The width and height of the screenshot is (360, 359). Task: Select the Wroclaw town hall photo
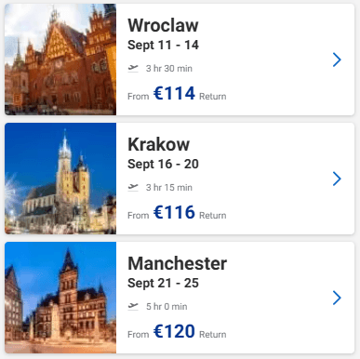[60, 60]
